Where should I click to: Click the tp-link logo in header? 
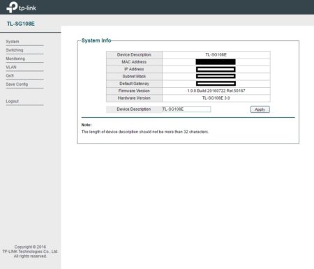coord(21,7)
